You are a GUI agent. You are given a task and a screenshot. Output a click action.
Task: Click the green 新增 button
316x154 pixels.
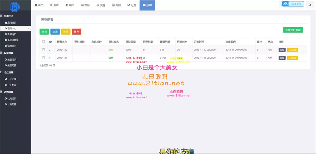click(x=44, y=32)
